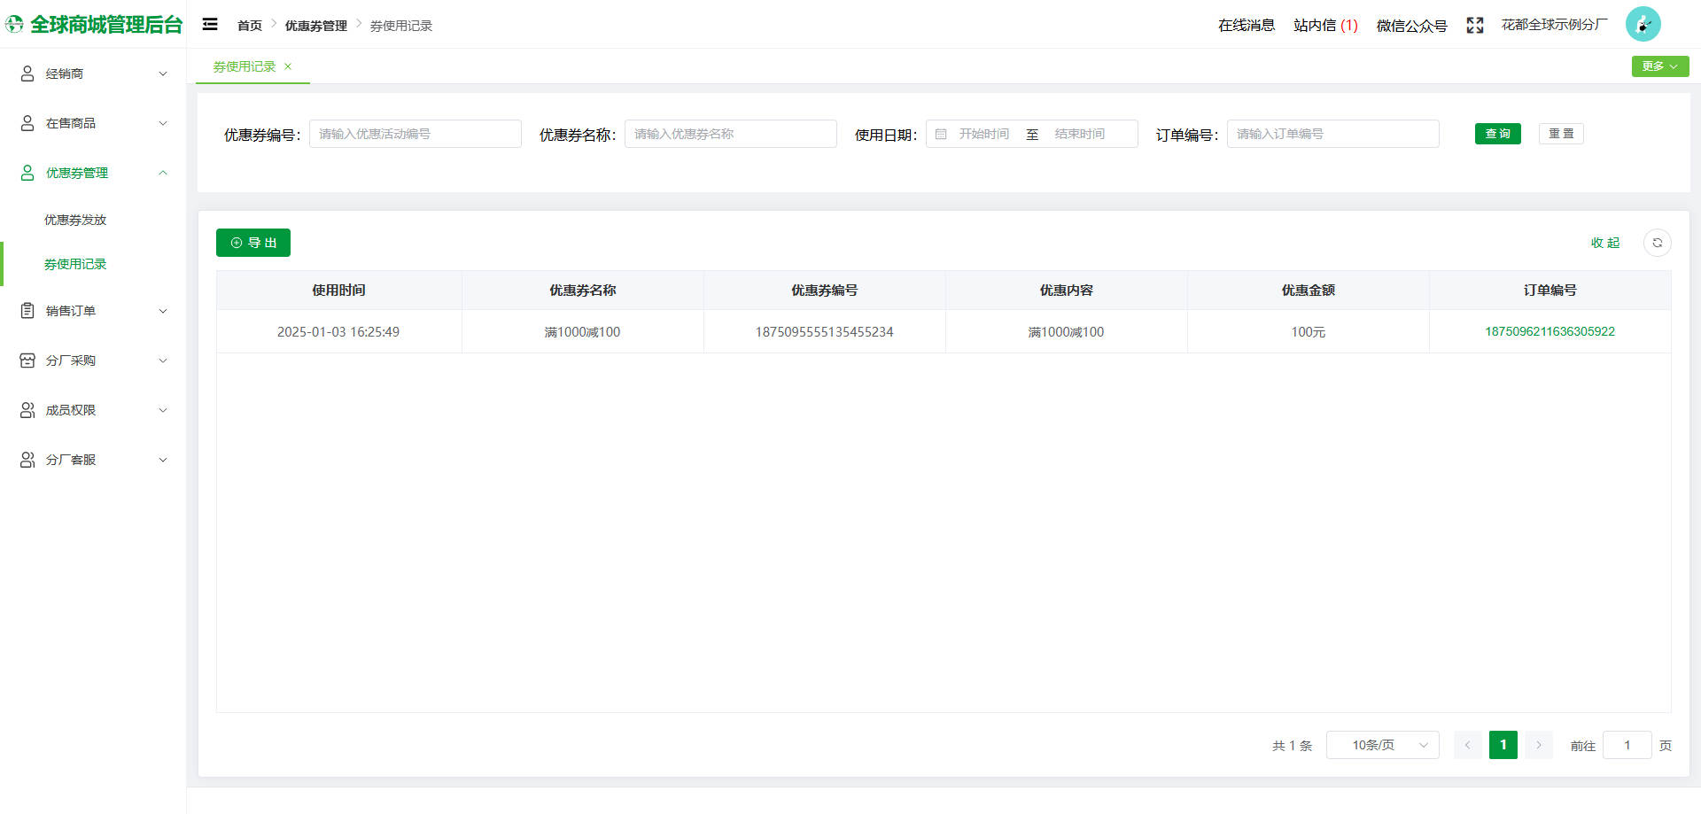Click the 优惠券编号 input field
This screenshot has width=1701, height=814.
pos(415,134)
